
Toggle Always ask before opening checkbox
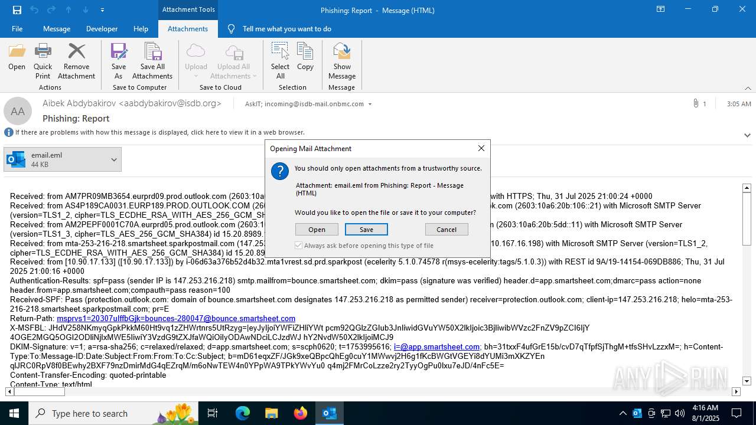click(299, 245)
